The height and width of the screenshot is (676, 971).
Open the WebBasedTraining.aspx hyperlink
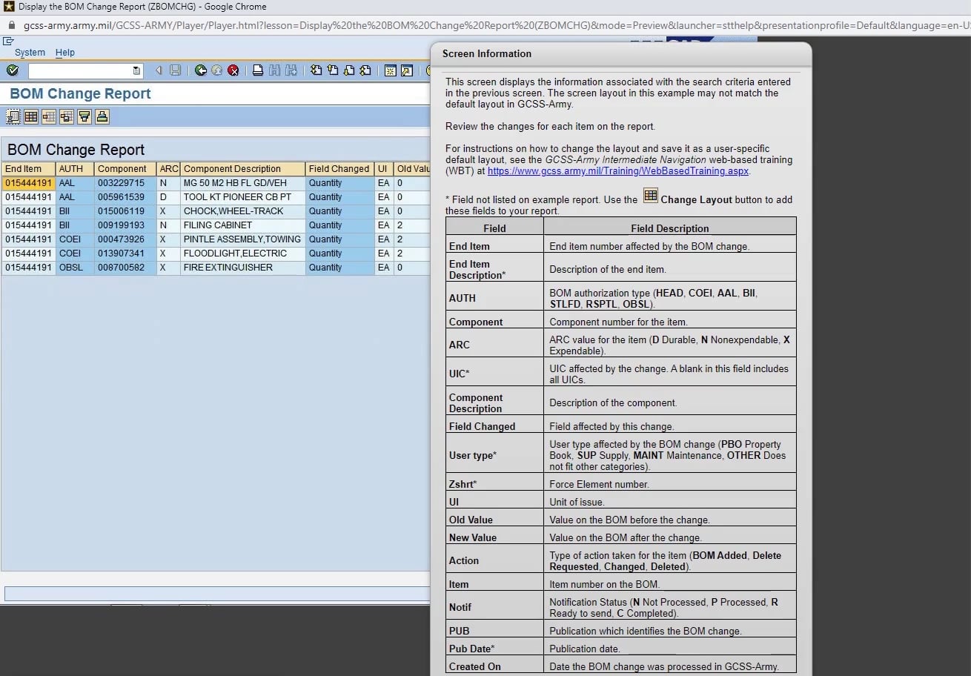(x=618, y=170)
